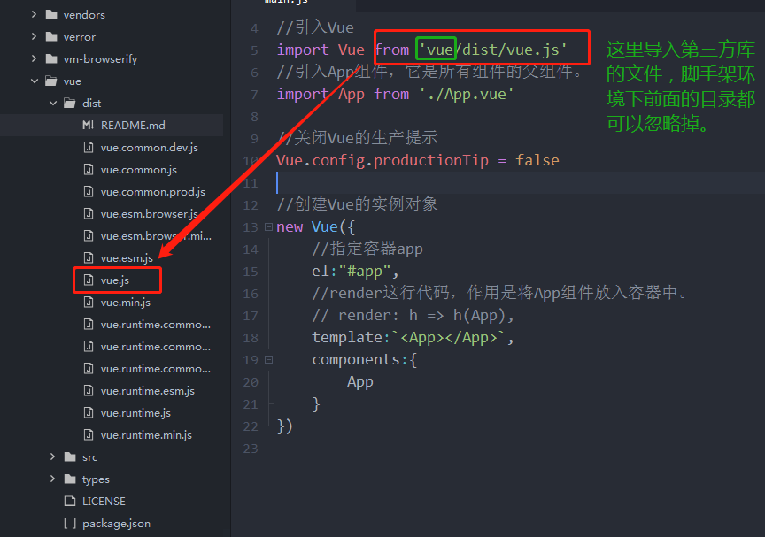This screenshot has height=537, width=765.
Task: Click line number 16 in the gutter
Action: [x=251, y=294]
